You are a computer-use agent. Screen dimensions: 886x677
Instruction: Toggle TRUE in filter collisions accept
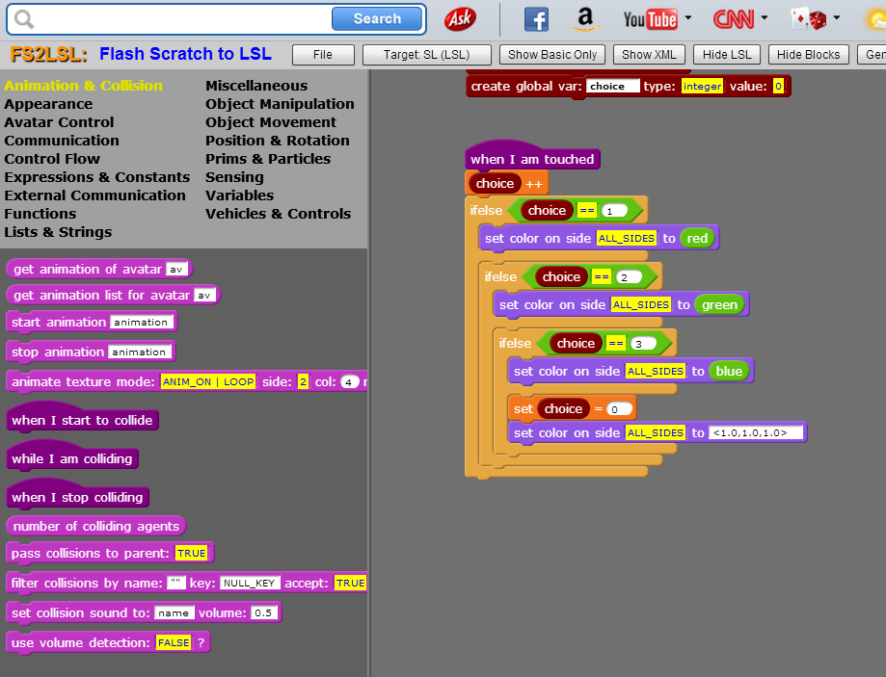tap(350, 584)
